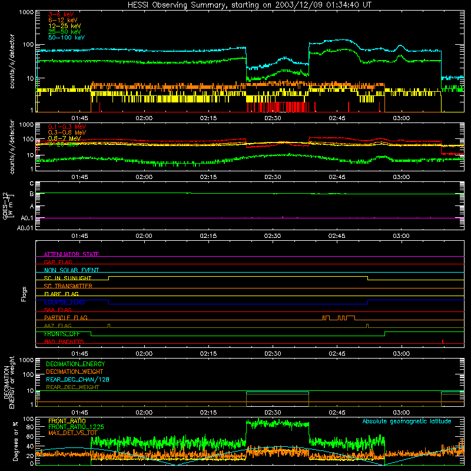Viewport: 471px width, 471px height.
Task: Click the REAR_DEC_WEIGHT legend label
Action: [x=72, y=387]
